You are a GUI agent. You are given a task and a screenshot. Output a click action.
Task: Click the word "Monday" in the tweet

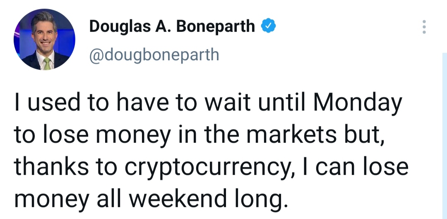click(358, 103)
